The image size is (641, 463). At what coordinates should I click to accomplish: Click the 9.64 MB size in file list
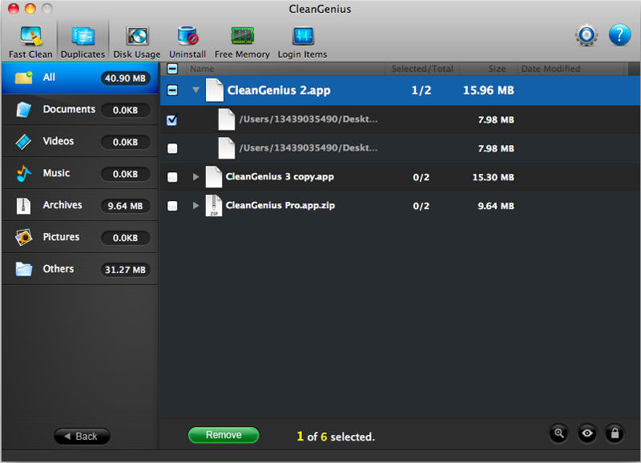coord(496,206)
